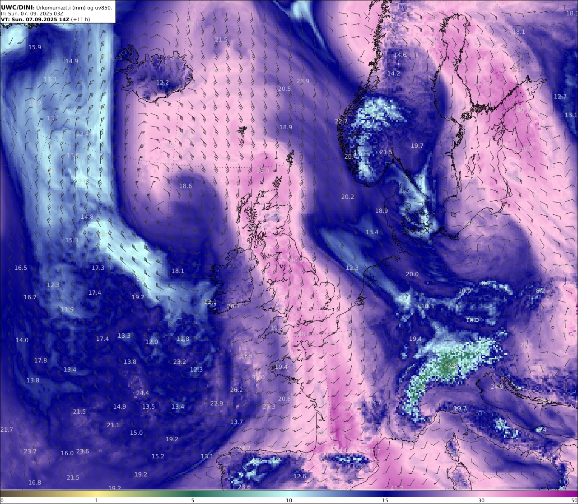This screenshot has height=504, width=578.
Task: Click the 26.1 value over Ireland
Action: (233, 306)
